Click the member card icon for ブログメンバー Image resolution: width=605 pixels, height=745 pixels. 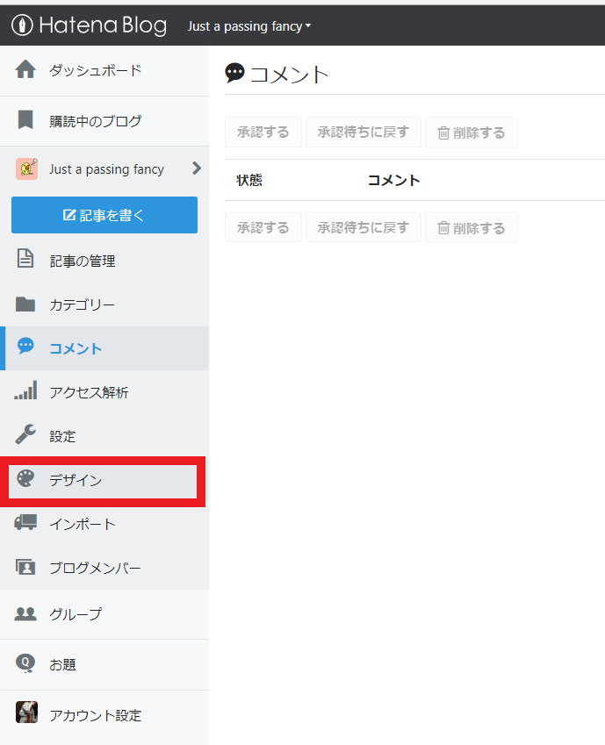[25, 566]
